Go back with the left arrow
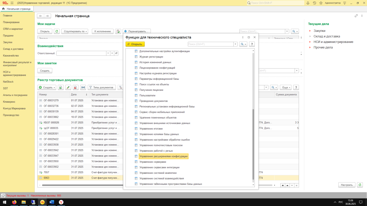The width and height of the screenshot is (367, 206). click(x=40, y=16)
